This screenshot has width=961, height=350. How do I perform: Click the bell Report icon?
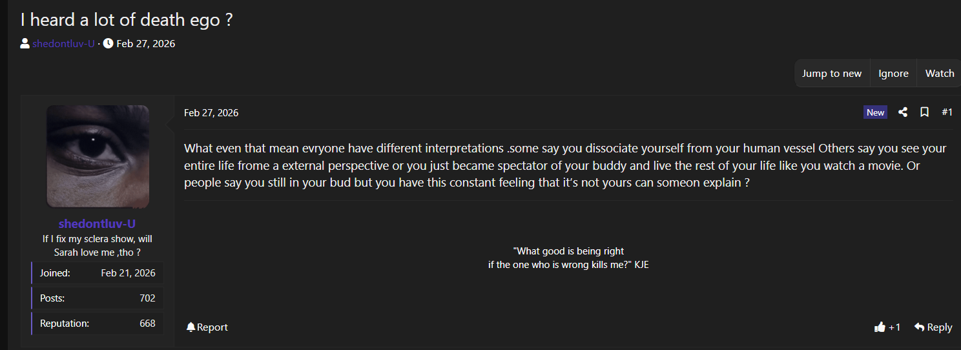[191, 327]
